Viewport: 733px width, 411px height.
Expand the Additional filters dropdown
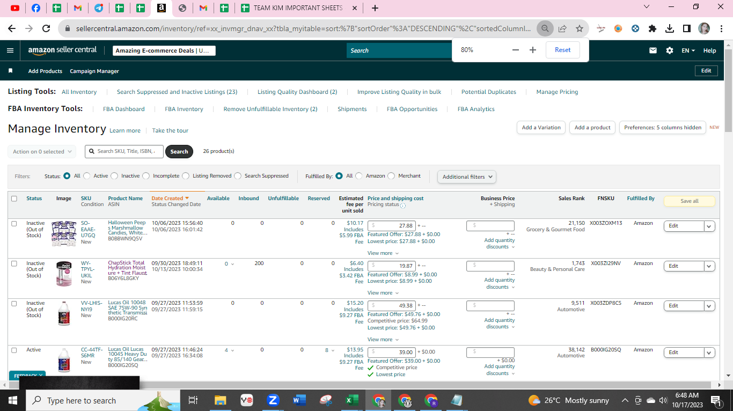(x=467, y=177)
